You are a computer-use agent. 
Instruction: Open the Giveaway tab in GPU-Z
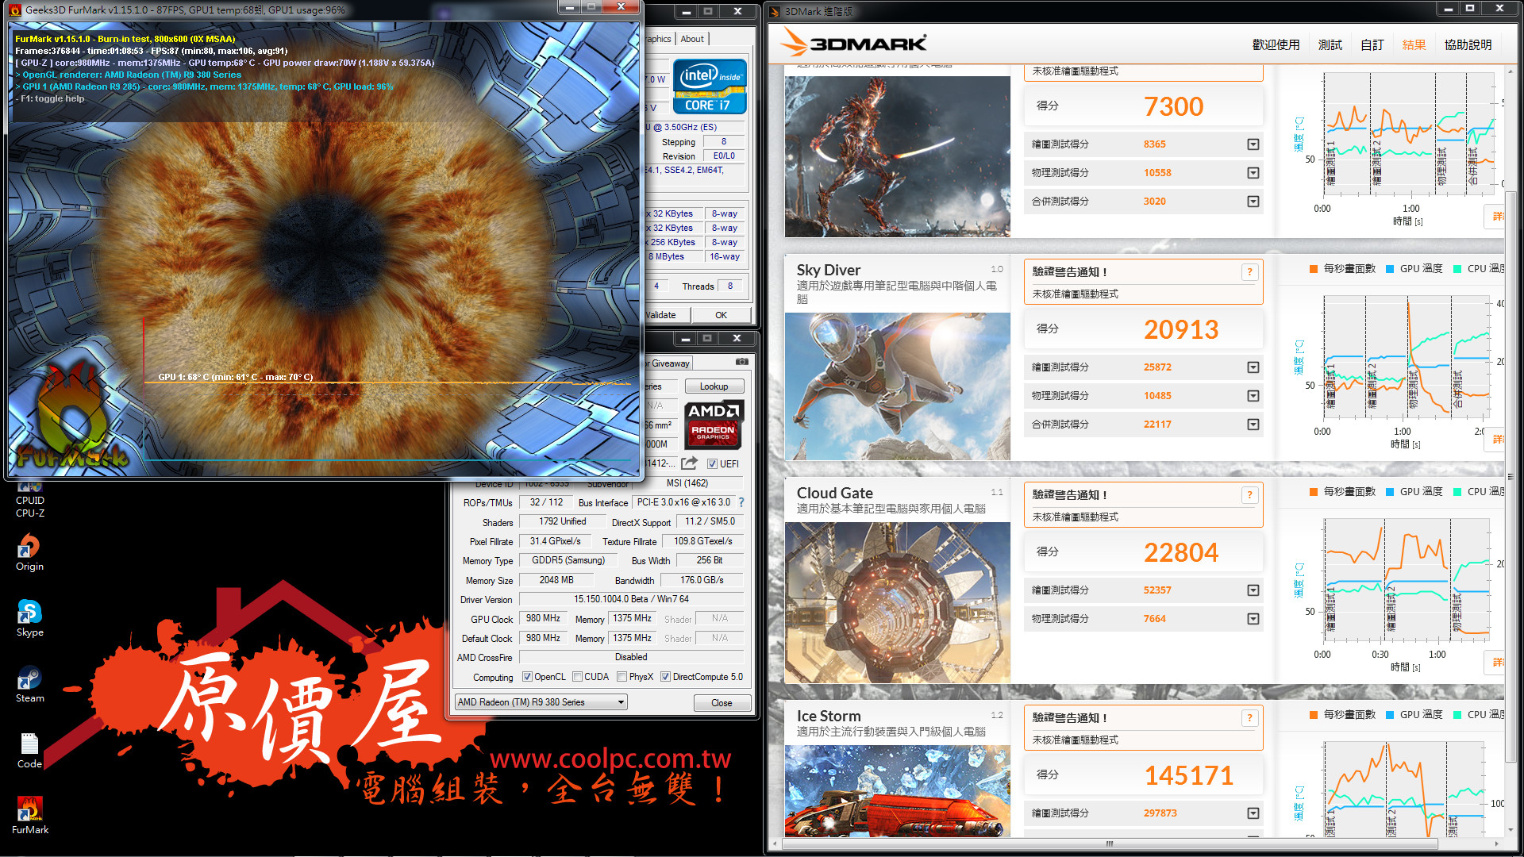coord(668,363)
